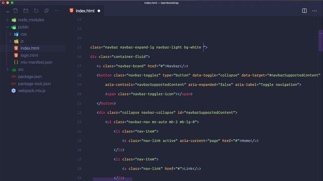
Task: Click the text "navbar-toggler-icon" on line 20
Action: 154,94
